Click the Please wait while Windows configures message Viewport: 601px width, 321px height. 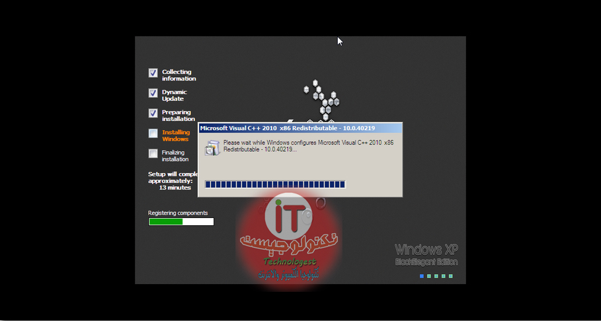(309, 145)
